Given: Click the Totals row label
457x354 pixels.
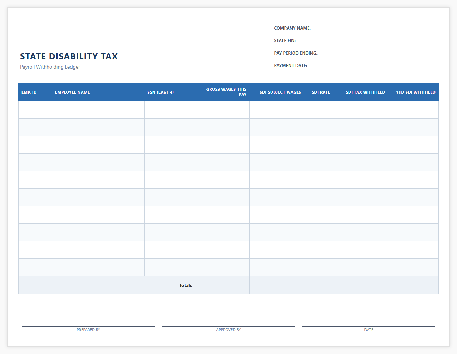Looking at the screenshot, I should 185,285.
